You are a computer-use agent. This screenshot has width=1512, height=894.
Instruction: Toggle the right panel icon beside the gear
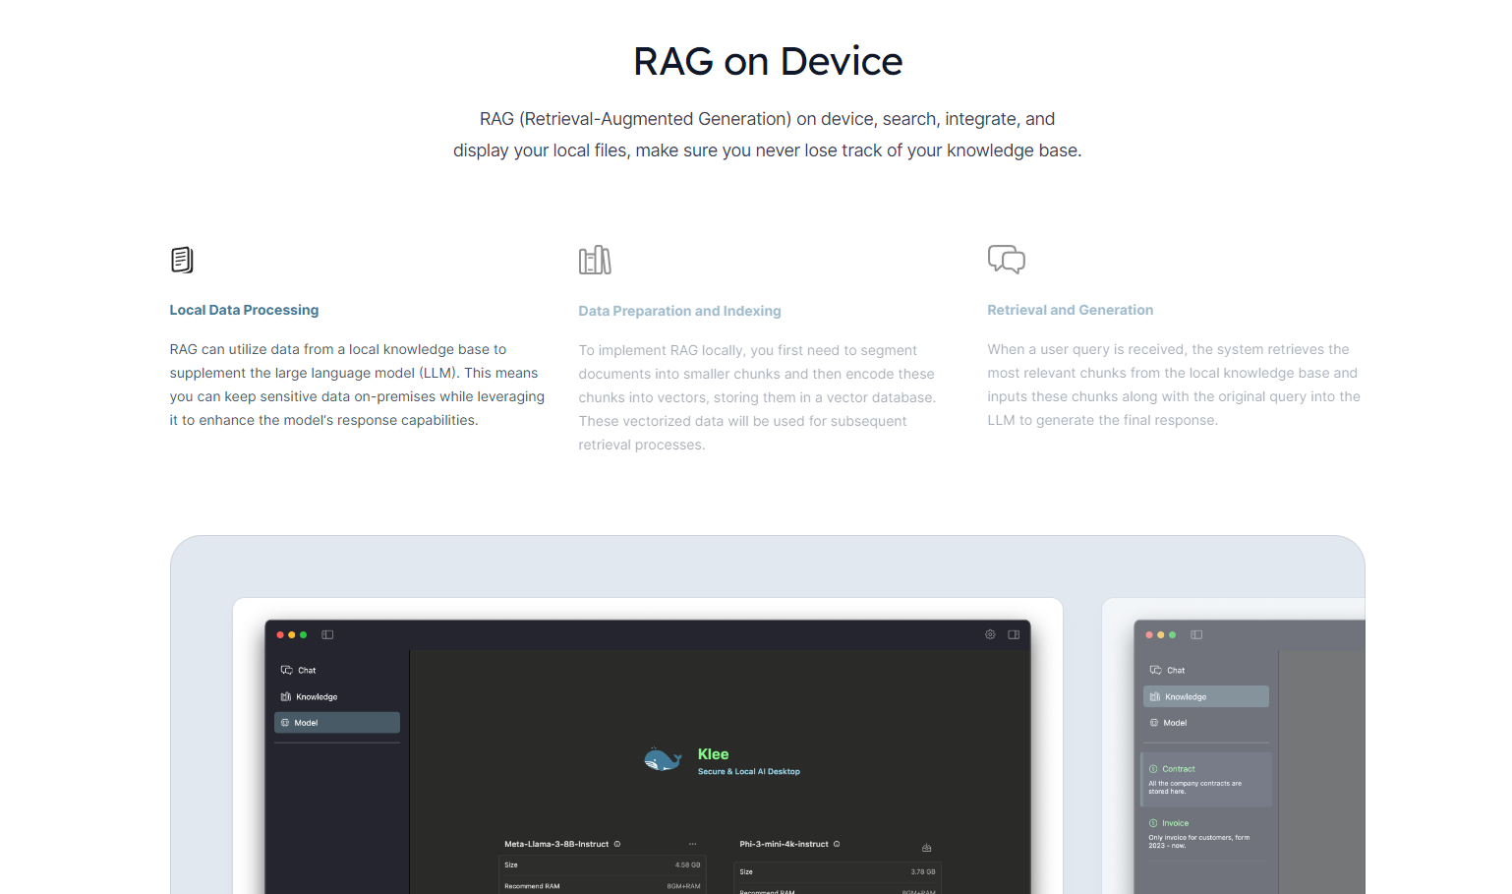(x=1014, y=634)
